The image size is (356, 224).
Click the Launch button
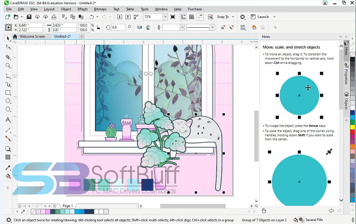260,17
